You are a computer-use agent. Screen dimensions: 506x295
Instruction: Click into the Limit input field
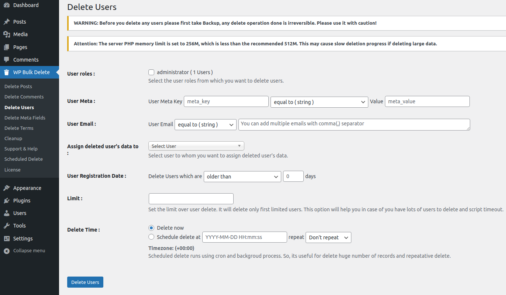tap(191, 199)
